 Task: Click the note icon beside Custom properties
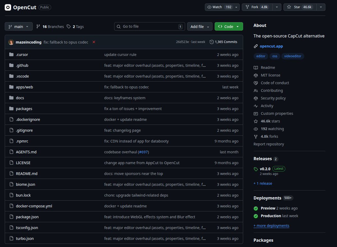256,114
